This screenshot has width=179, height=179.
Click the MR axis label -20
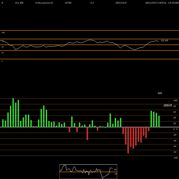click(x=175, y=135)
